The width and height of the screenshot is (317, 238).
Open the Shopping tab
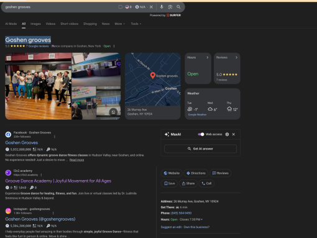(90, 24)
